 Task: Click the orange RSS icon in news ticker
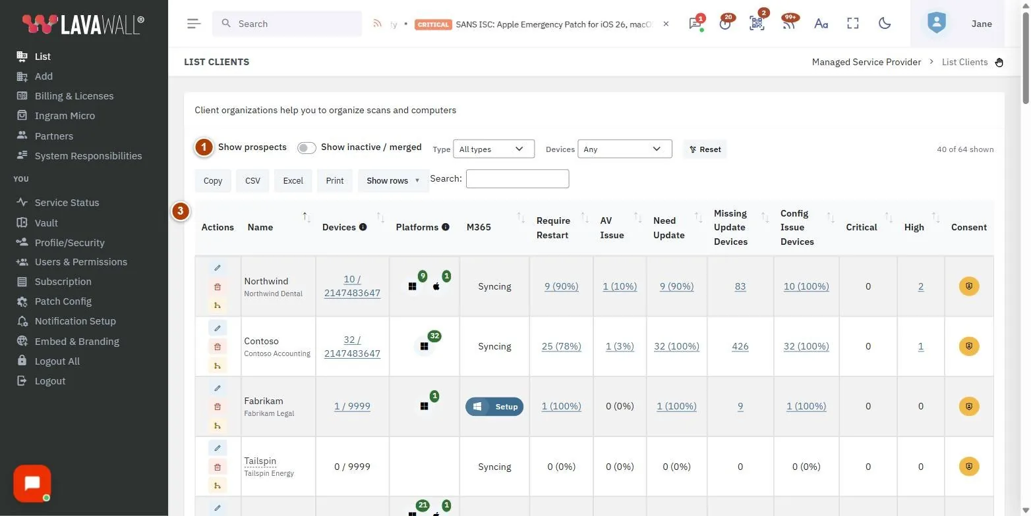[x=377, y=24]
